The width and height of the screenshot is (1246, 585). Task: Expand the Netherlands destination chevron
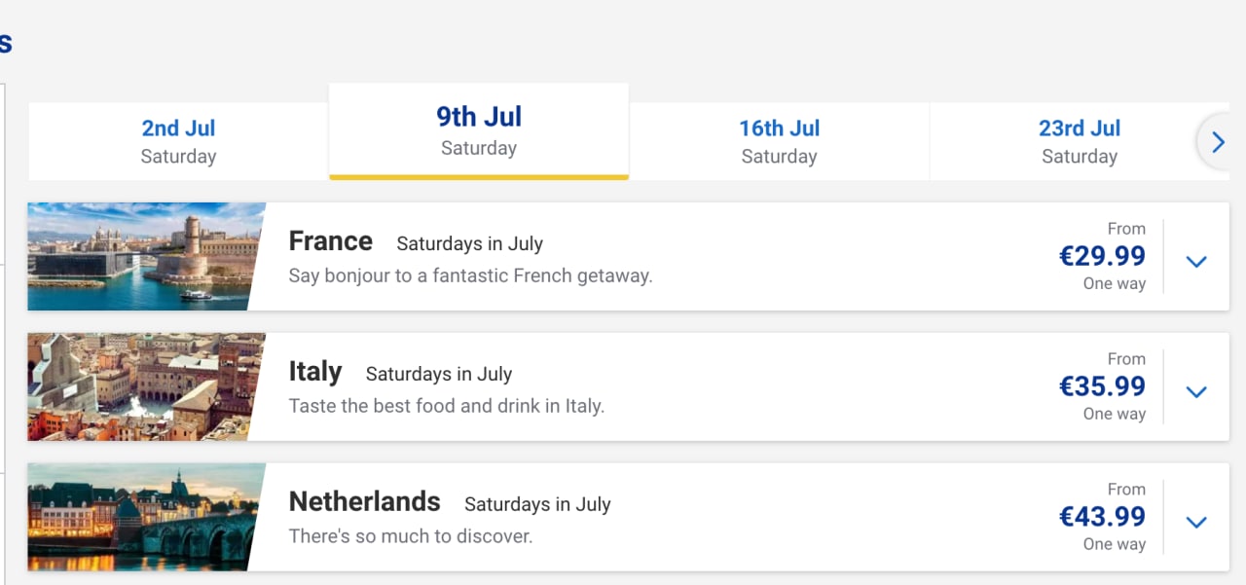point(1196,522)
